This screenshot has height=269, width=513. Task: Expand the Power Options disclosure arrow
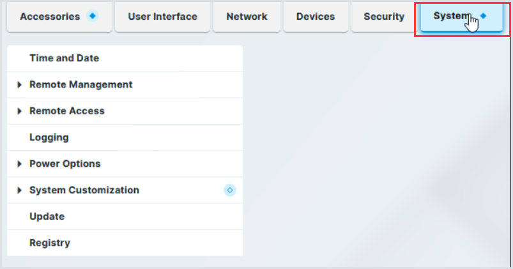[20, 164]
